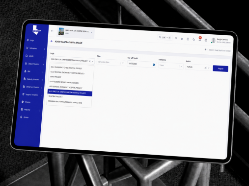Screen dimensions: 249x186
Task: Expand the Raporlar sidebar chevron
Action: pyautogui.click(x=40, y=111)
